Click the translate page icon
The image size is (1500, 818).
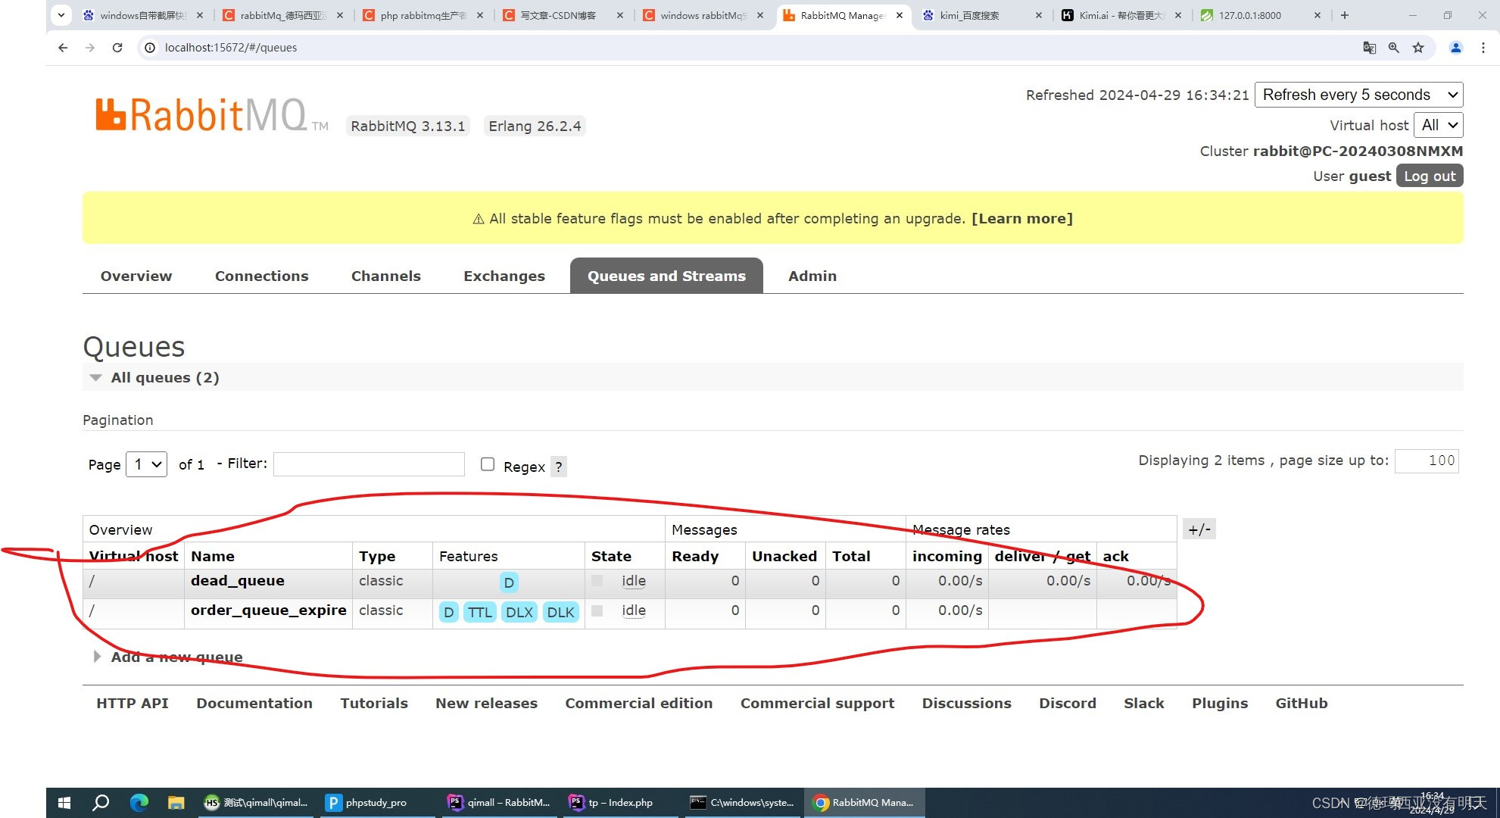[1369, 48]
